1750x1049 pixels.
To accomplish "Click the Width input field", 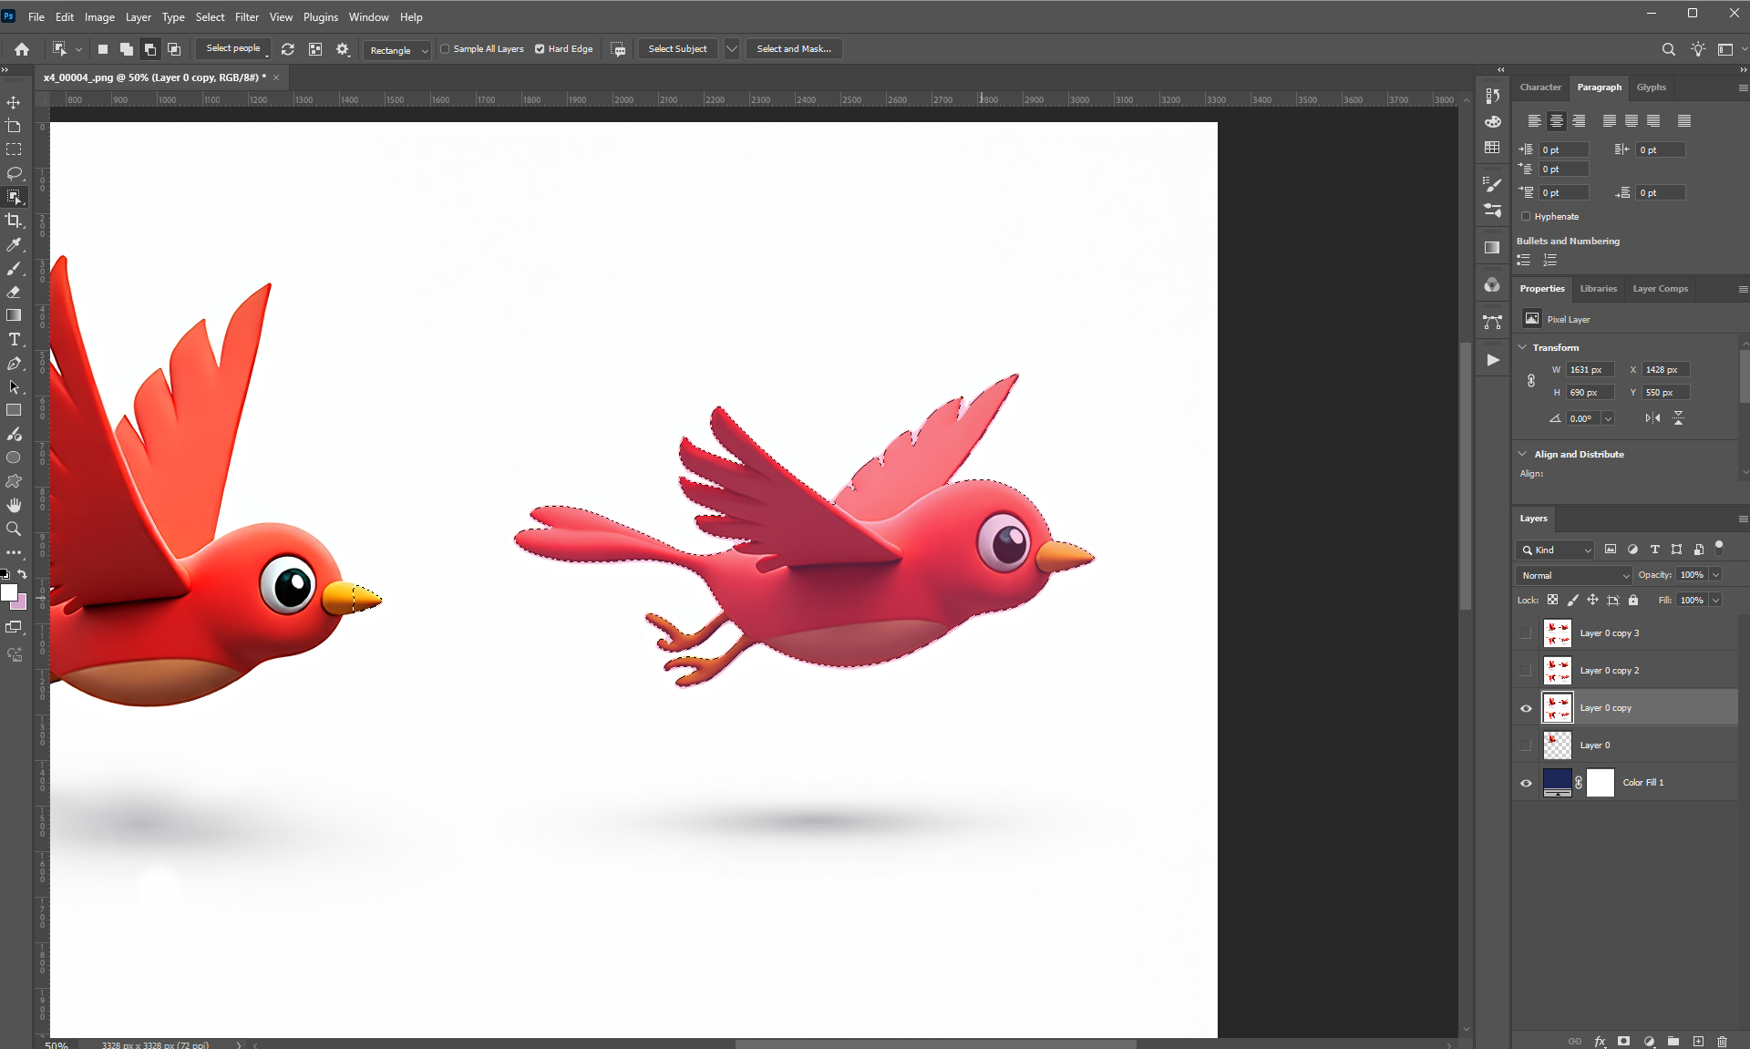I will click(x=1590, y=369).
